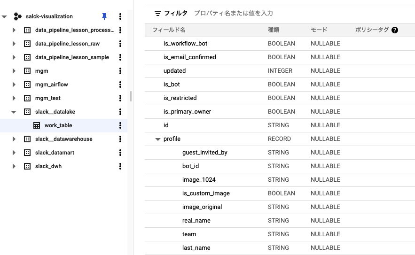
Task: Open actions menu for mgm_test dataset
Action: (120, 98)
